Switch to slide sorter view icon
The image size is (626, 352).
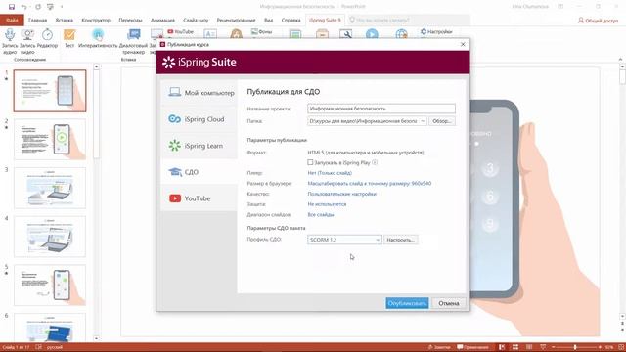click(x=515, y=347)
